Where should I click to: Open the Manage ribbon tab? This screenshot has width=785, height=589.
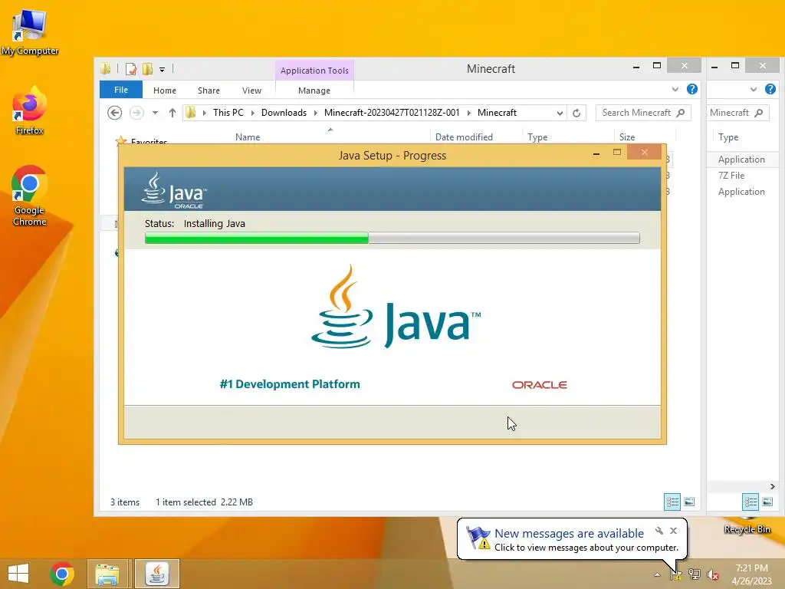pos(314,90)
